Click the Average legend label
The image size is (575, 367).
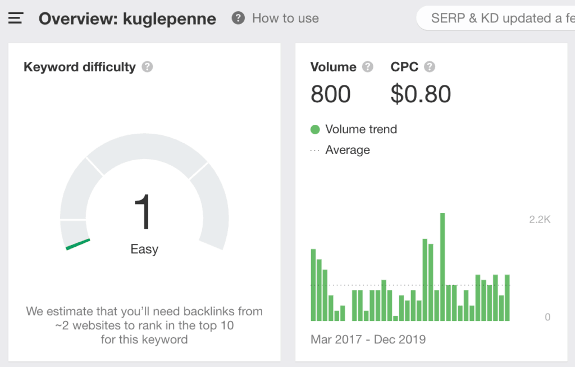(348, 150)
